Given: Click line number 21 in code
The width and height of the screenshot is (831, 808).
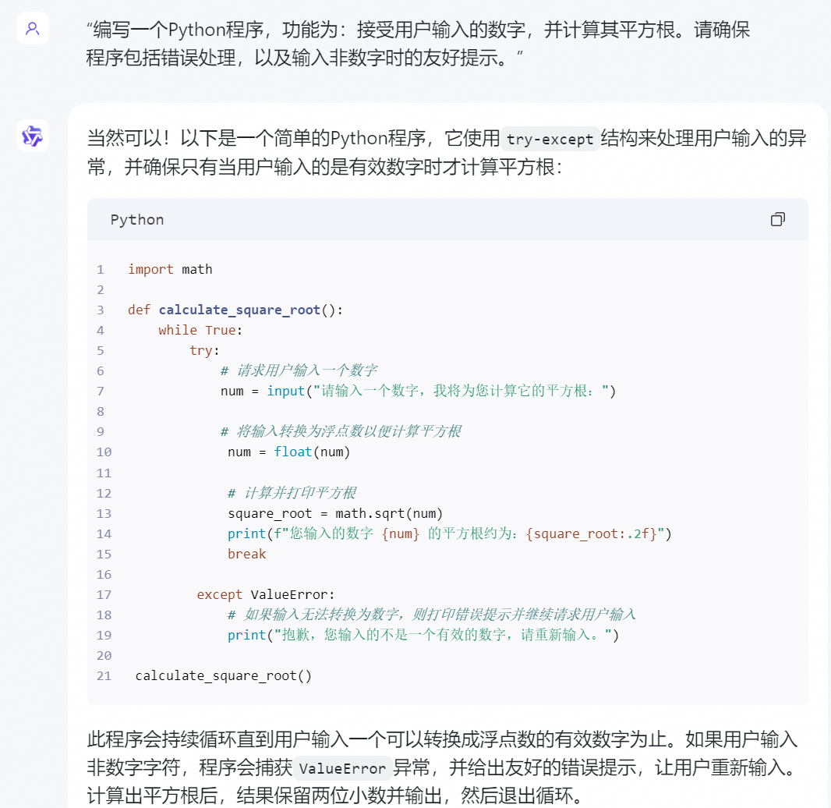Looking at the screenshot, I should [104, 675].
